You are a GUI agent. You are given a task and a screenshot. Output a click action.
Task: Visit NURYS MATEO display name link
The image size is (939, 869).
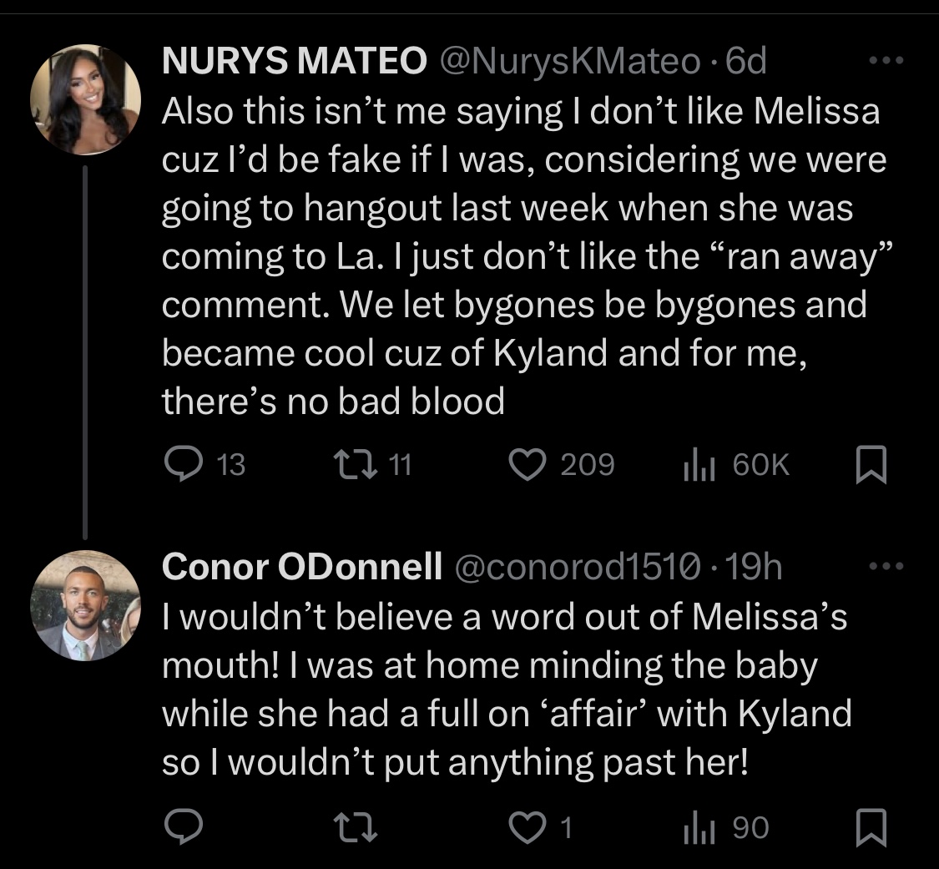coord(294,60)
